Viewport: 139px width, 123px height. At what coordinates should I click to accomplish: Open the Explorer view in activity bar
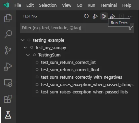click(x=8, y=18)
